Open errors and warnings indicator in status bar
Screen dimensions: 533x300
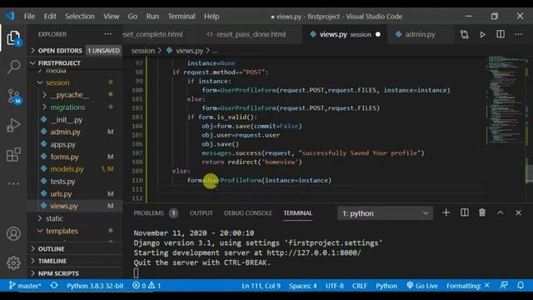click(147, 286)
